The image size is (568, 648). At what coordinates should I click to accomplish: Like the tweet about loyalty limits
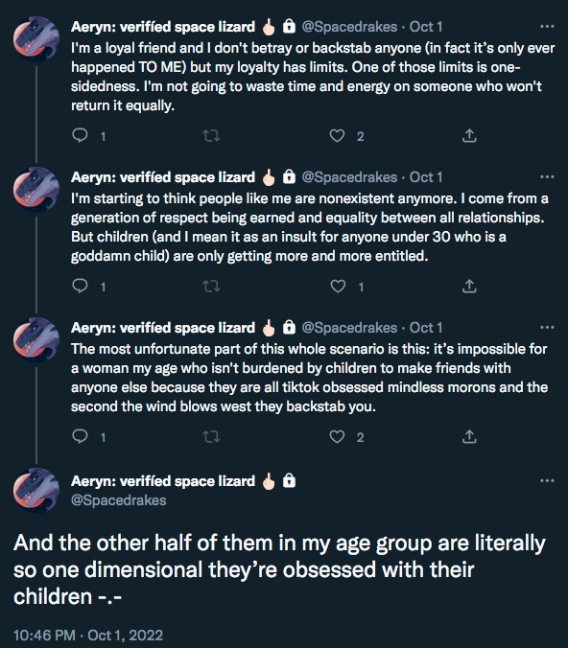(x=337, y=135)
